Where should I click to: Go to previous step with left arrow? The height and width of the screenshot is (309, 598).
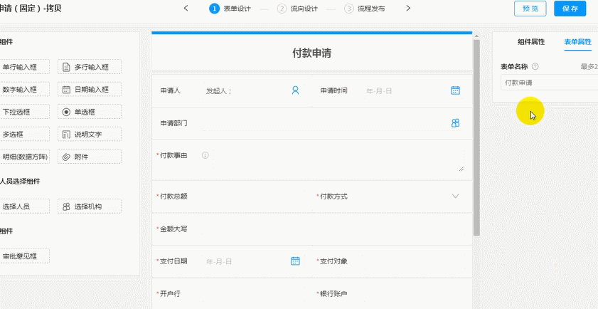coord(186,8)
